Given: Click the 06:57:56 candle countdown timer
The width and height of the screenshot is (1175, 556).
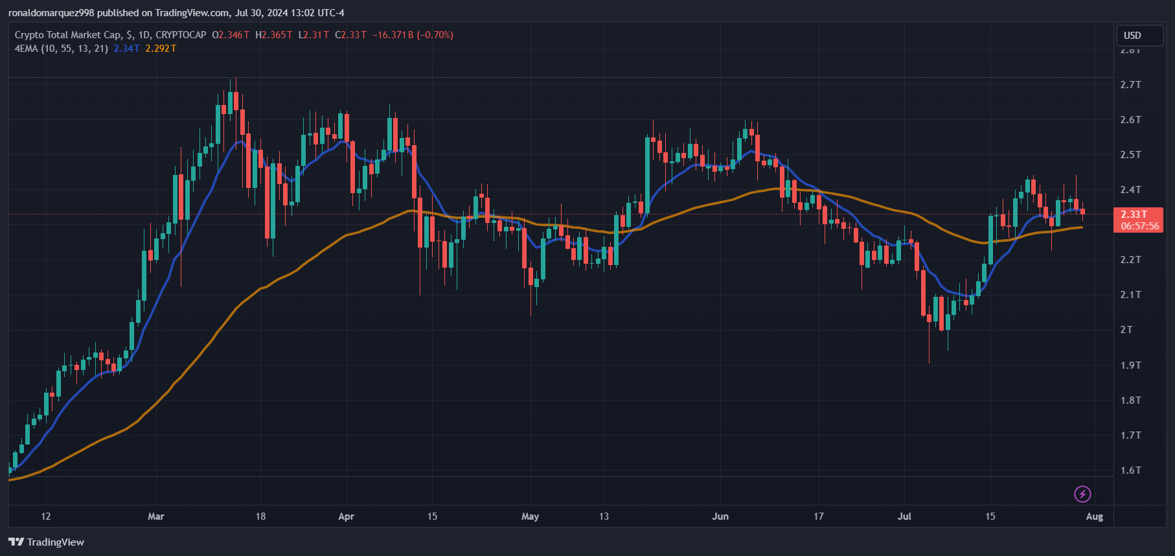Looking at the screenshot, I should (1140, 226).
